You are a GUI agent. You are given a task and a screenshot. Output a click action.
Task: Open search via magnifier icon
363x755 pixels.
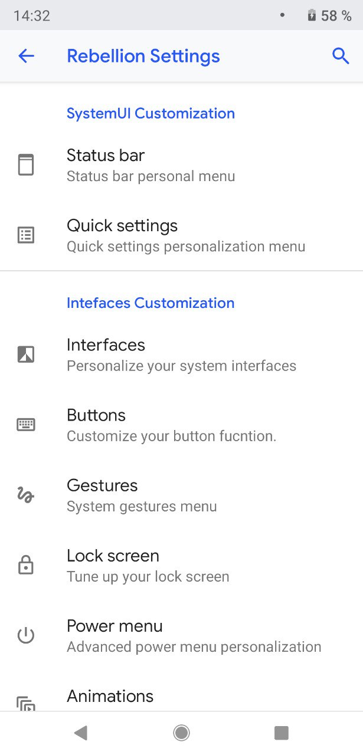pyautogui.click(x=341, y=56)
